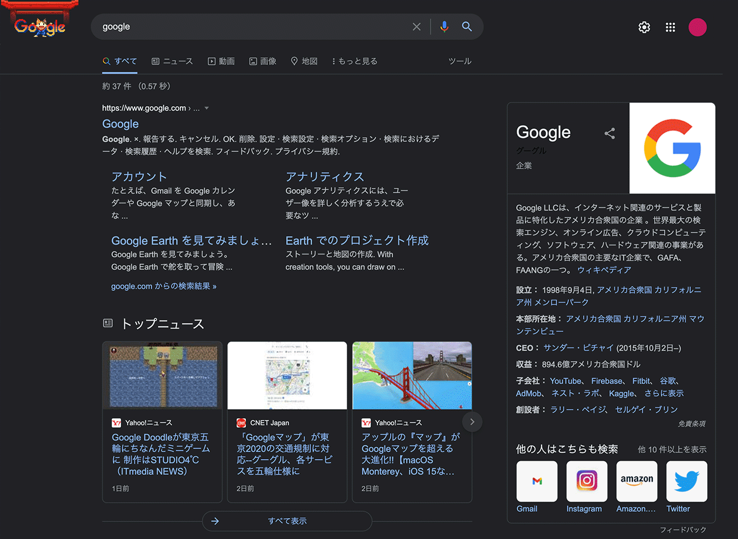This screenshot has width=738, height=539.
Task: Open the Firebase subsidiary link
Action: pyautogui.click(x=607, y=381)
